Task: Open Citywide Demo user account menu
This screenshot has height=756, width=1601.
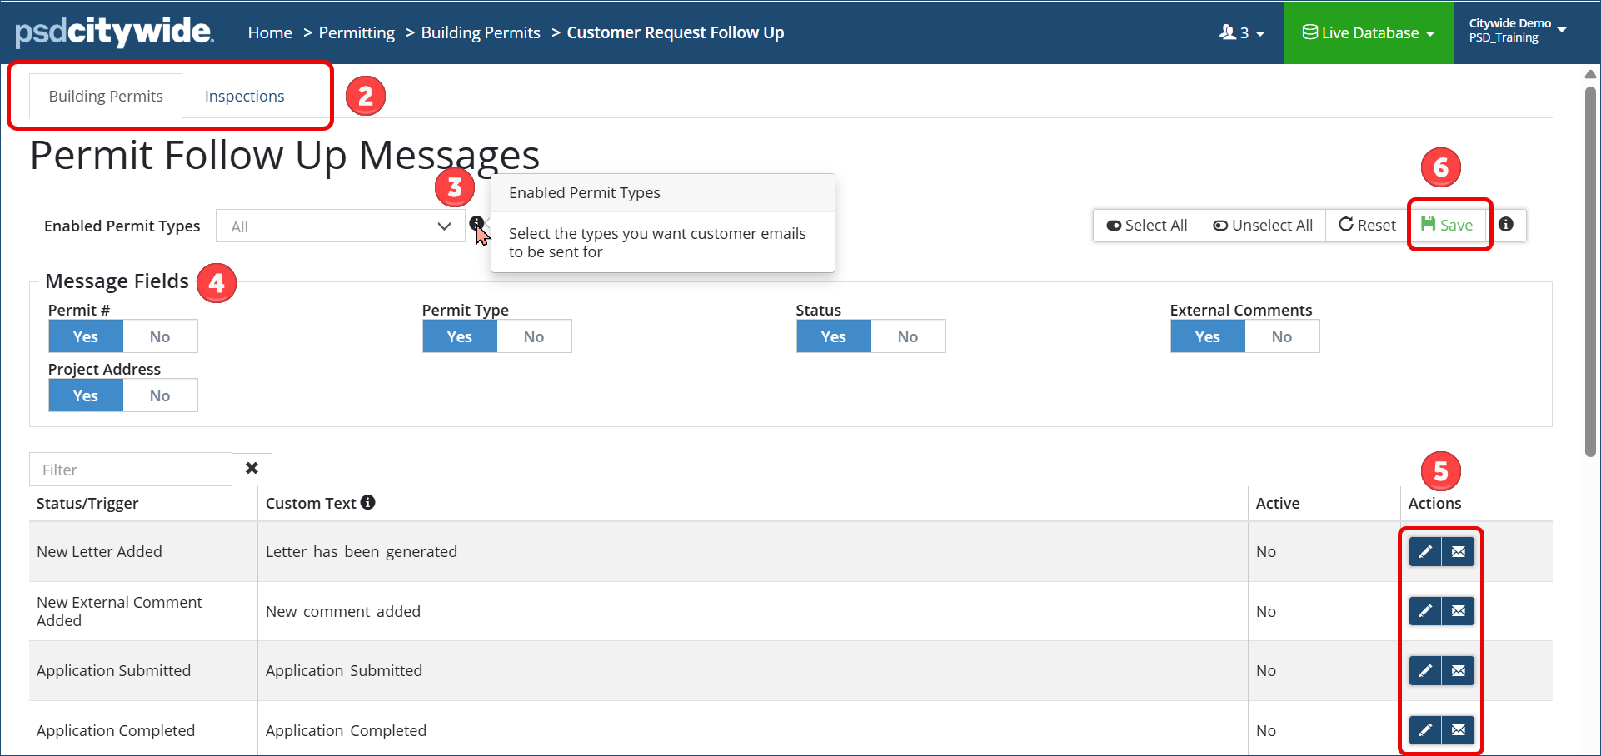Action: (x=1516, y=31)
